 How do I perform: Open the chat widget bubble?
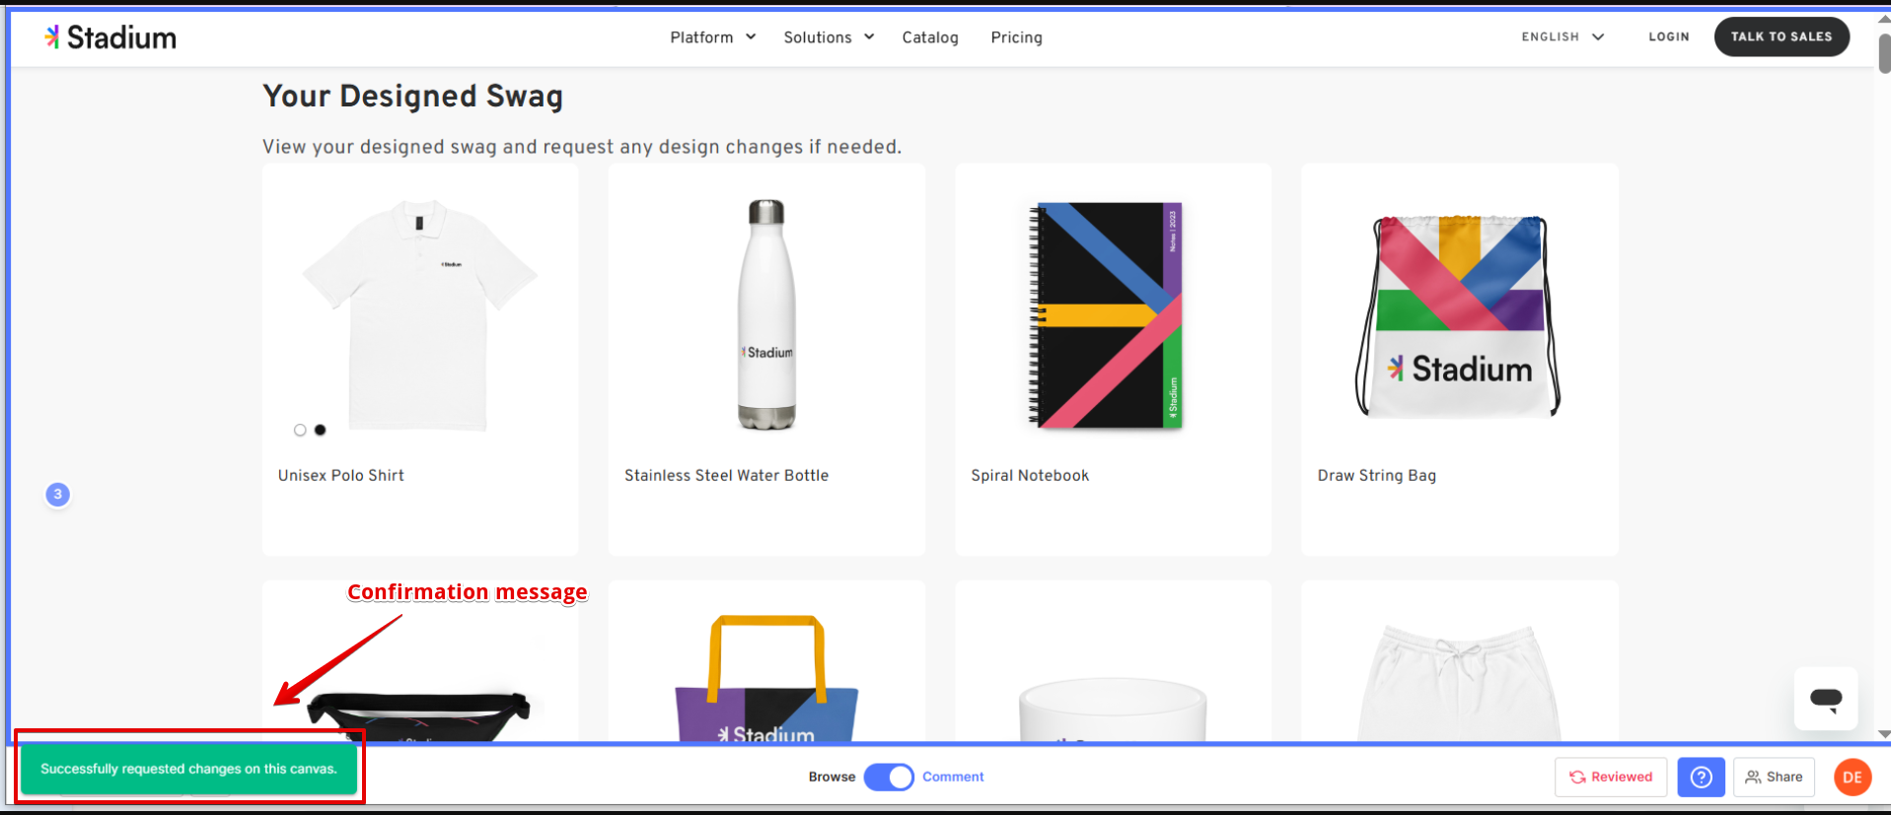1826,699
